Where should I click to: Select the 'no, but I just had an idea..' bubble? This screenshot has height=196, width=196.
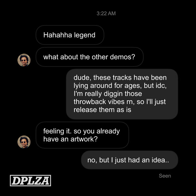(129, 160)
